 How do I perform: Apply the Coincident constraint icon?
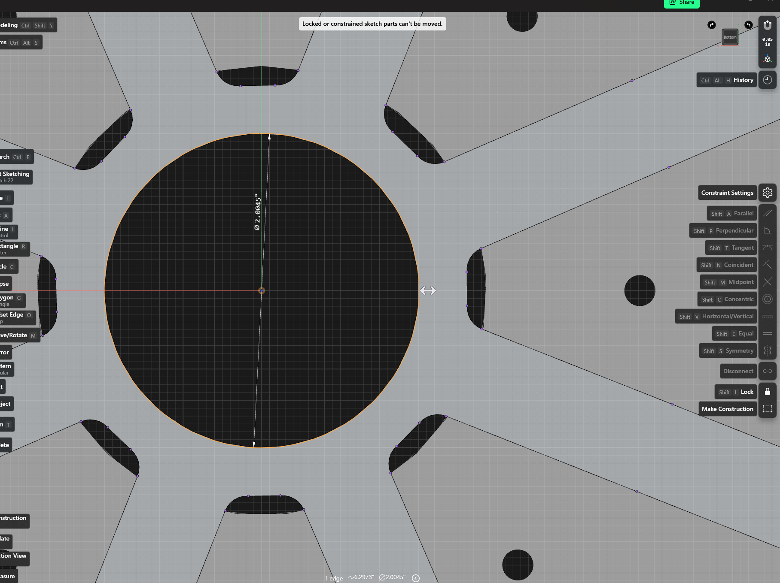767,265
